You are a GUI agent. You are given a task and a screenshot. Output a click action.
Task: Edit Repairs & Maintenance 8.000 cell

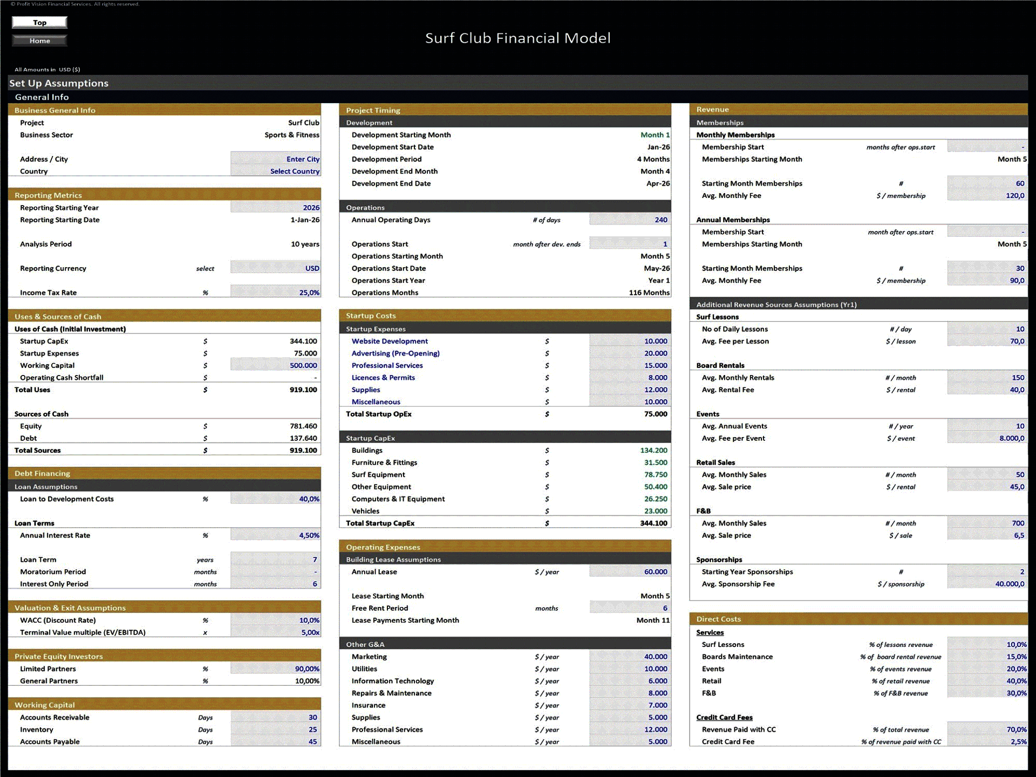click(630, 693)
